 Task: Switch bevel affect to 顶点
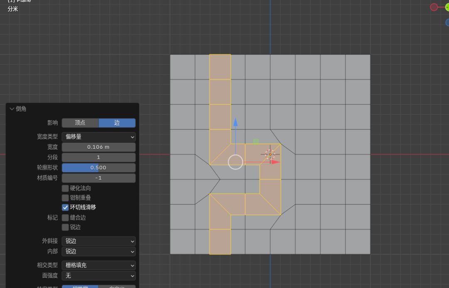click(x=80, y=123)
